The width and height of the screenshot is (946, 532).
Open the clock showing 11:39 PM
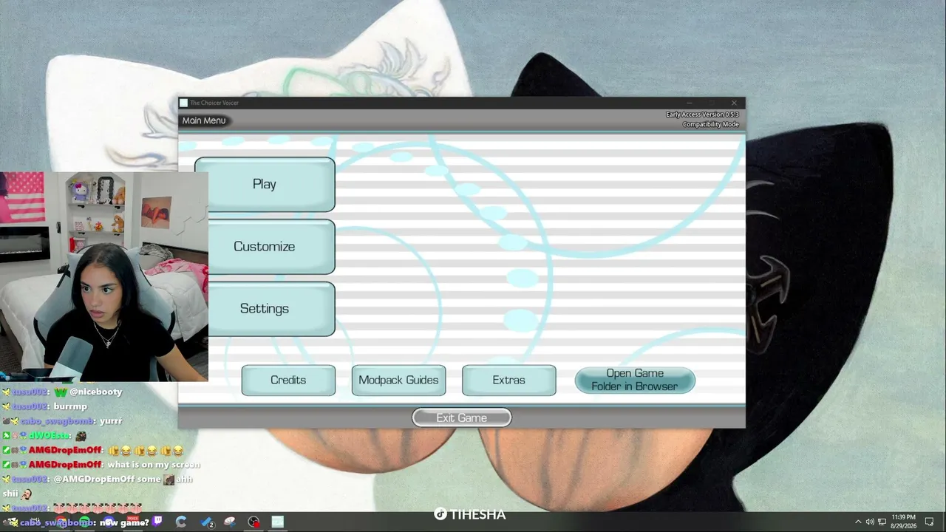[903, 522]
